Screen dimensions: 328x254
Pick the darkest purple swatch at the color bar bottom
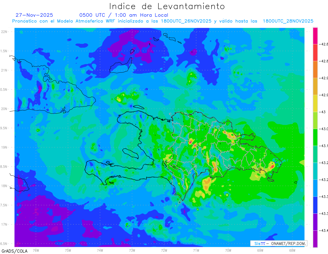pos(315,239)
